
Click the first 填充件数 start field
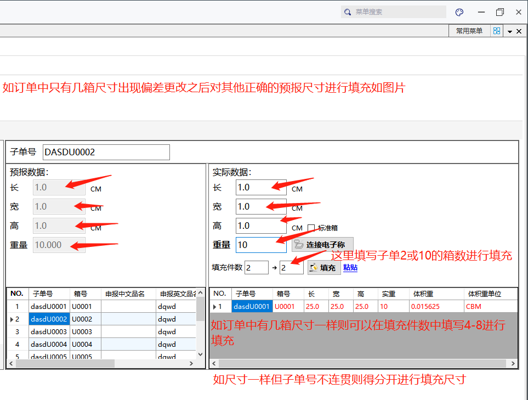256,268
